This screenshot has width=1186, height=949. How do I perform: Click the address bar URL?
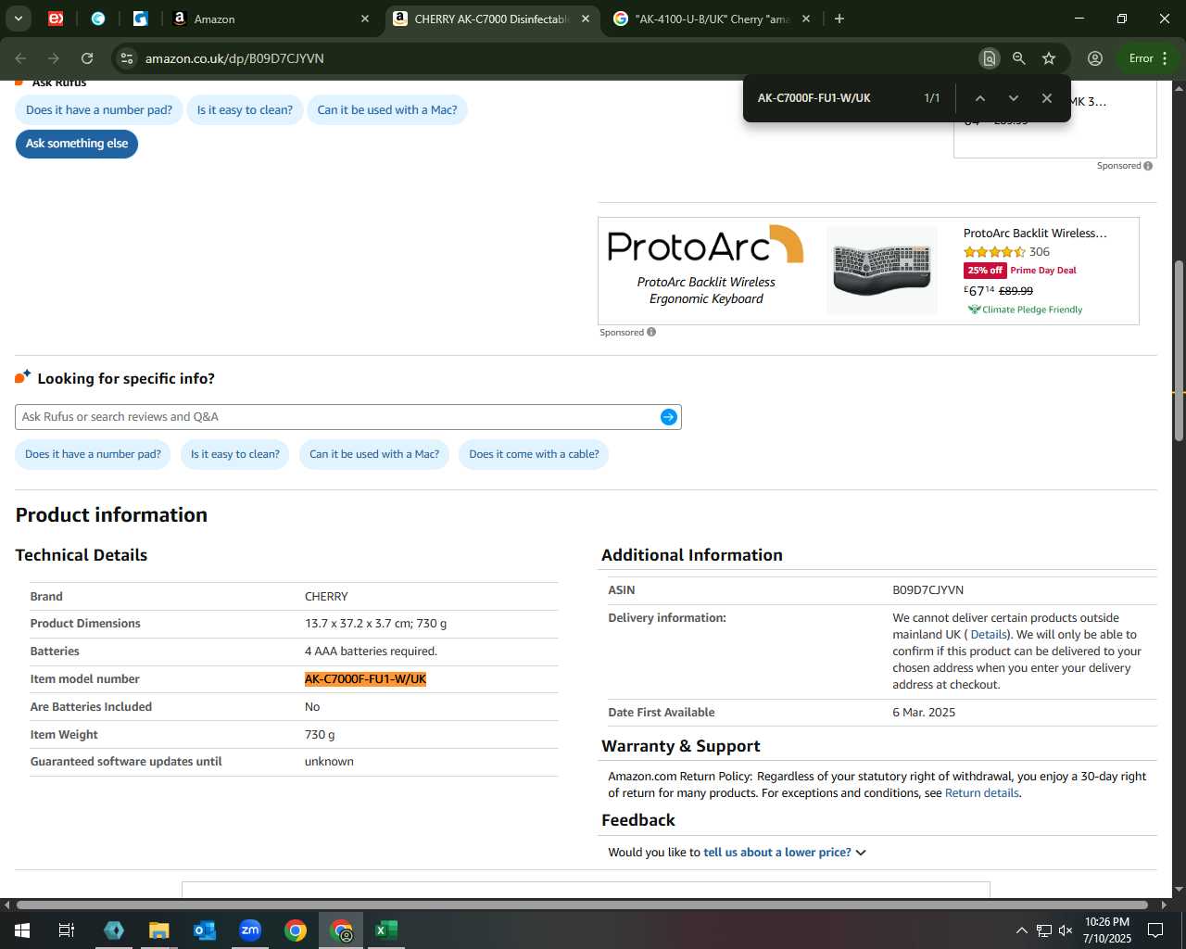tap(234, 58)
